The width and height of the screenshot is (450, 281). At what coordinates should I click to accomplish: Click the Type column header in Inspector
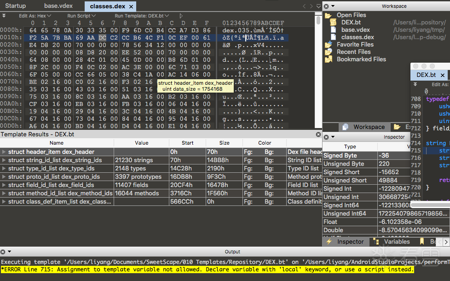click(350, 146)
